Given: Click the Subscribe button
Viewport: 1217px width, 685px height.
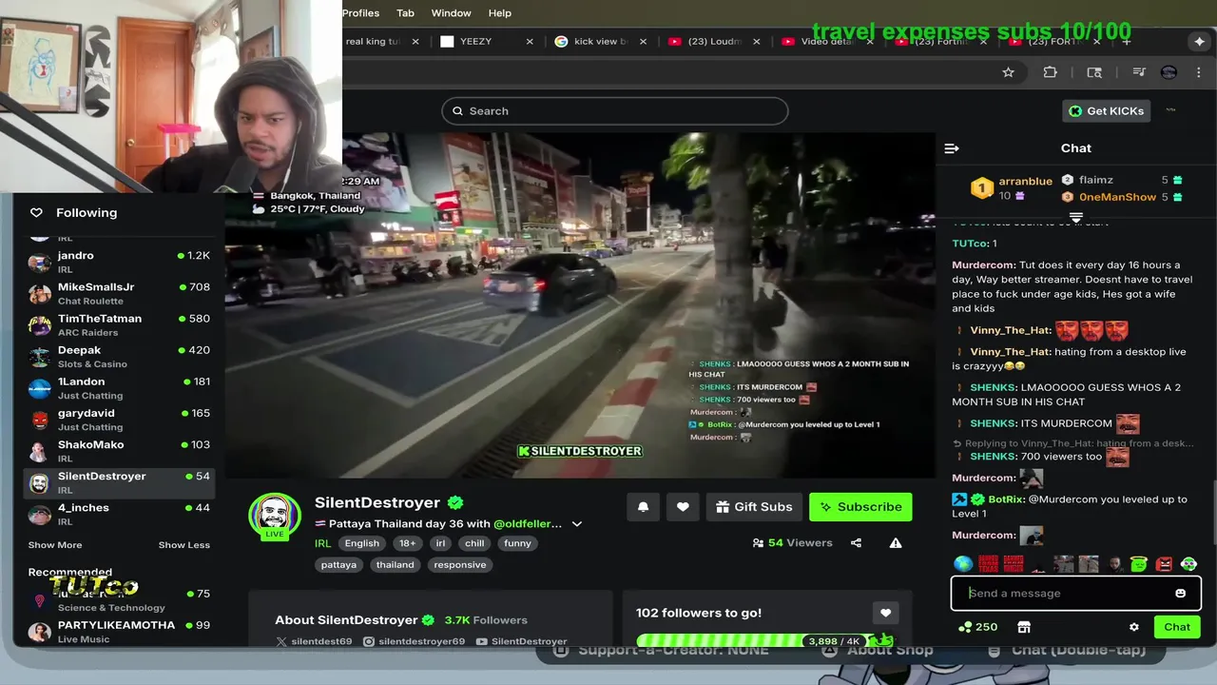Looking at the screenshot, I should [x=860, y=507].
